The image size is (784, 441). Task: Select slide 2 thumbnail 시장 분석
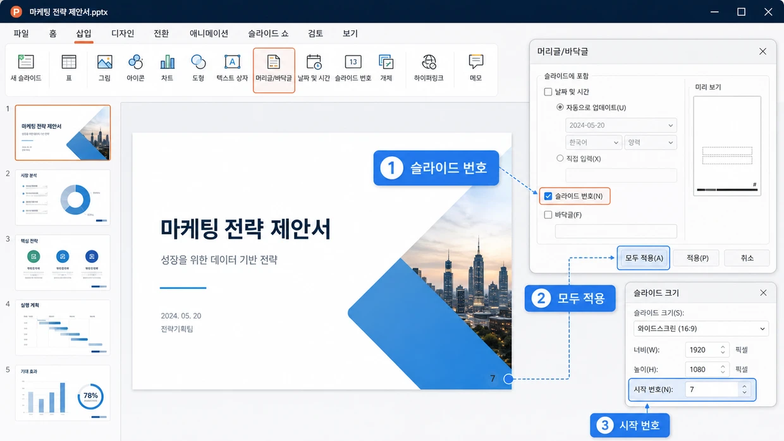[63, 197]
